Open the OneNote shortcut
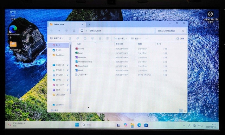Viewport: 225px width, 135px height. click(81, 58)
